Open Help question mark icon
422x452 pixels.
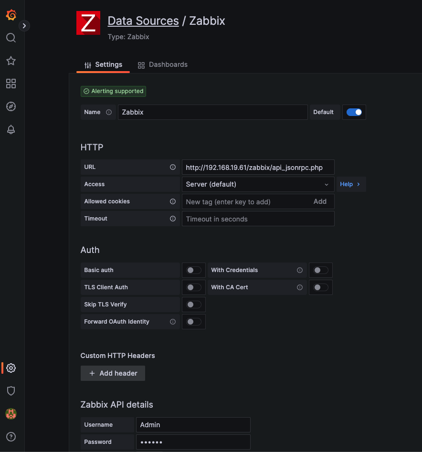tap(11, 437)
